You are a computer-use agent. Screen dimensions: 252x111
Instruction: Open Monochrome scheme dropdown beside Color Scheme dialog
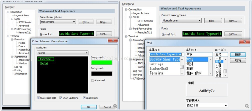click(x=58, y=22)
